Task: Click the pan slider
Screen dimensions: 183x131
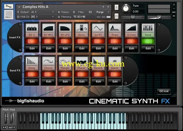Action: tap(133, 17)
